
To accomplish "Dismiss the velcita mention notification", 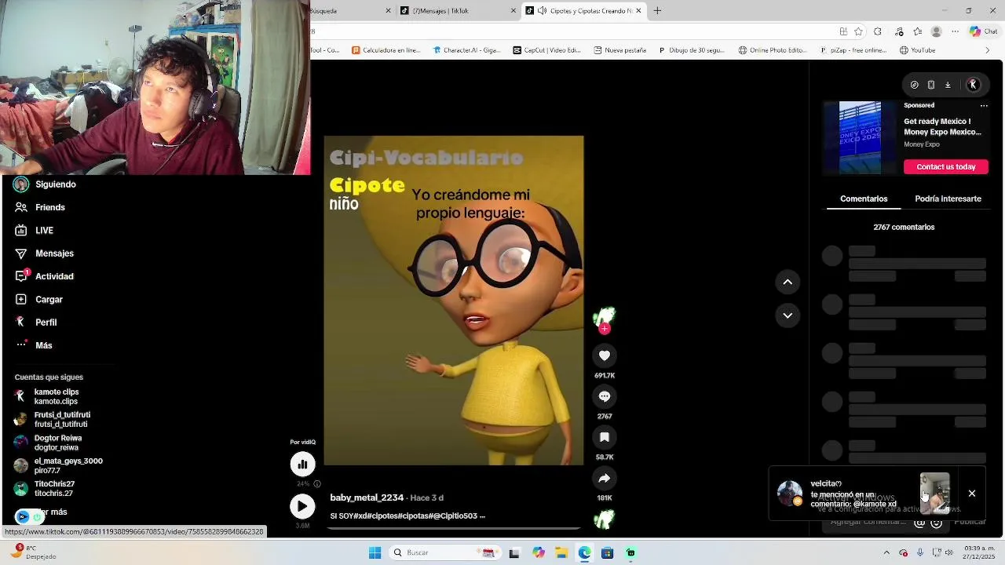I will [972, 494].
